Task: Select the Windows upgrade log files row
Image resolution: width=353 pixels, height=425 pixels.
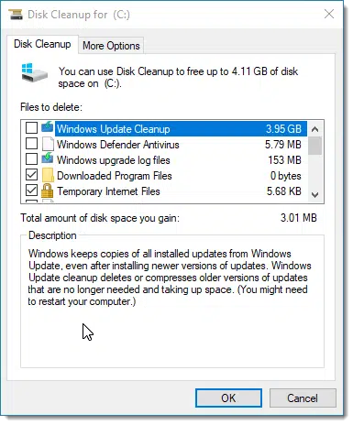Action: pyautogui.click(x=164, y=160)
